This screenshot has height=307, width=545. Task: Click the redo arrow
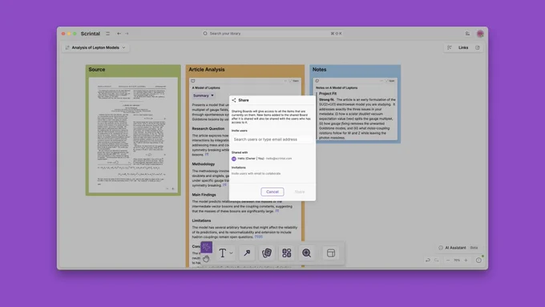(x=436, y=260)
